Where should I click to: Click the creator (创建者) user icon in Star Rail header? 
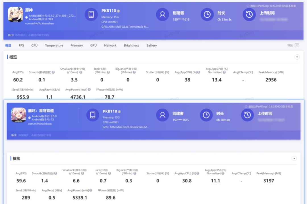163,115
